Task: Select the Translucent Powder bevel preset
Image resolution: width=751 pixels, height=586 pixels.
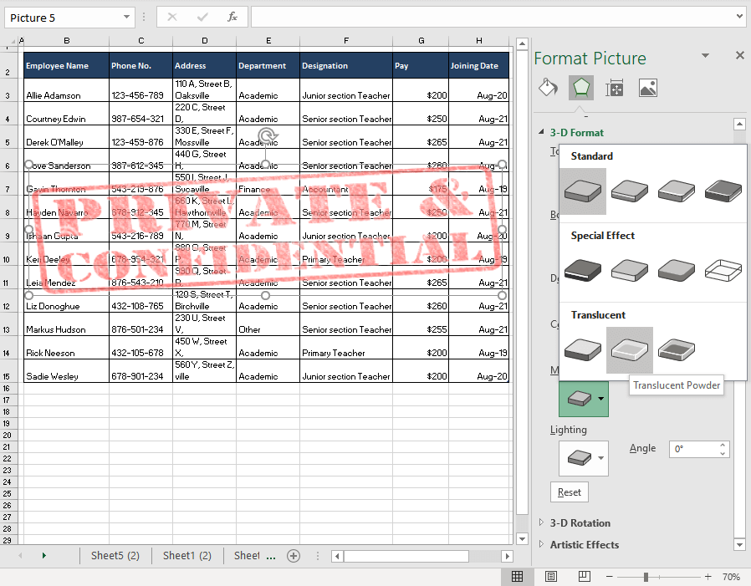Action: pyautogui.click(x=629, y=349)
